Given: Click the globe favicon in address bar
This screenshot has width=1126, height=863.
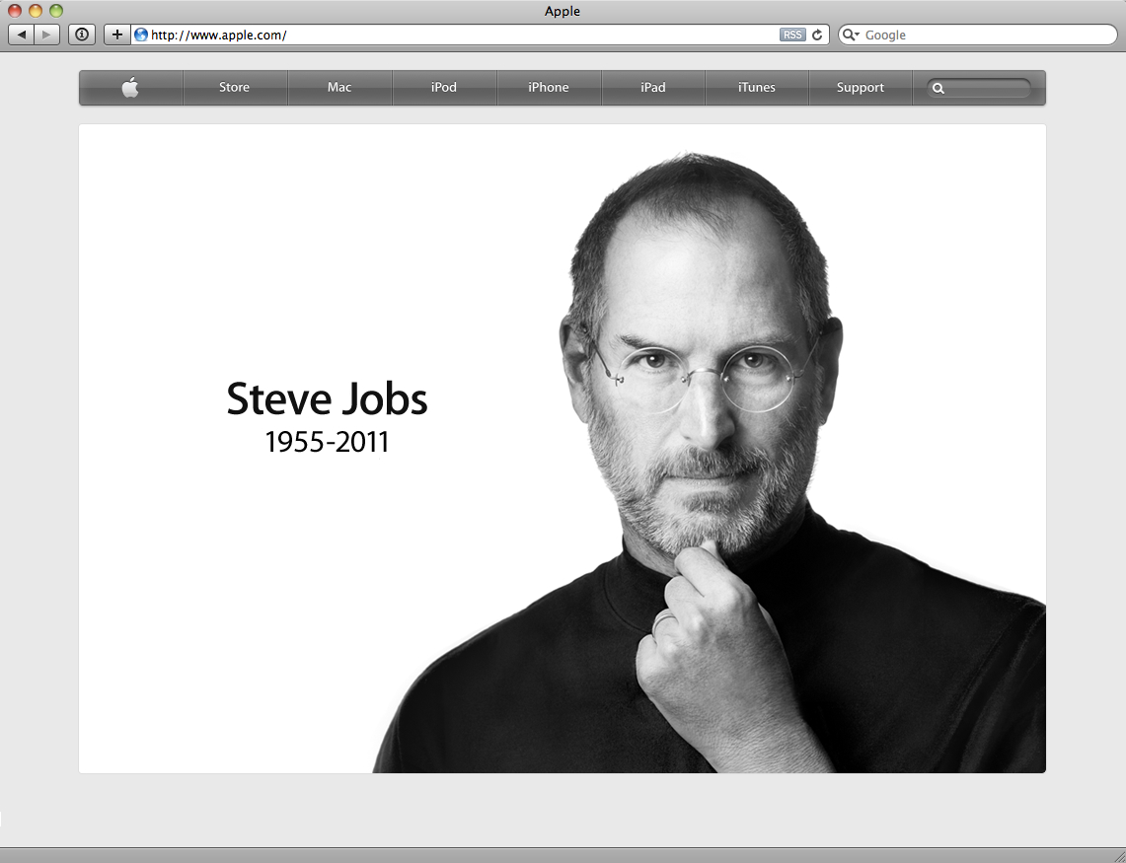Looking at the screenshot, I should [x=141, y=35].
